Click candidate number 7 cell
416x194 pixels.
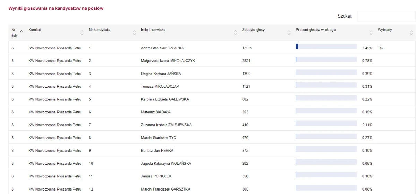click(x=90, y=125)
